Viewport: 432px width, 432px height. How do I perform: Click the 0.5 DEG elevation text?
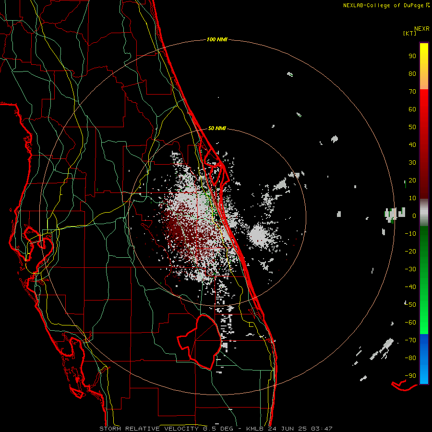click(218, 429)
